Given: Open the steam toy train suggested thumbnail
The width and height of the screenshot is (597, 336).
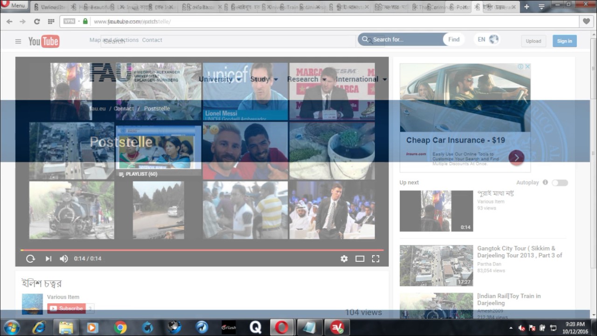Looking at the screenshot, I should point(72,210).
